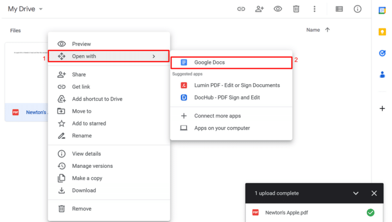Screen dimensions: 392x222
Task: Expand the Open with submenu
Action: coord(108,56)
